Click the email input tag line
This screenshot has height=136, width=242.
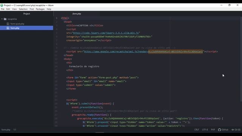(x=96, y=81)
